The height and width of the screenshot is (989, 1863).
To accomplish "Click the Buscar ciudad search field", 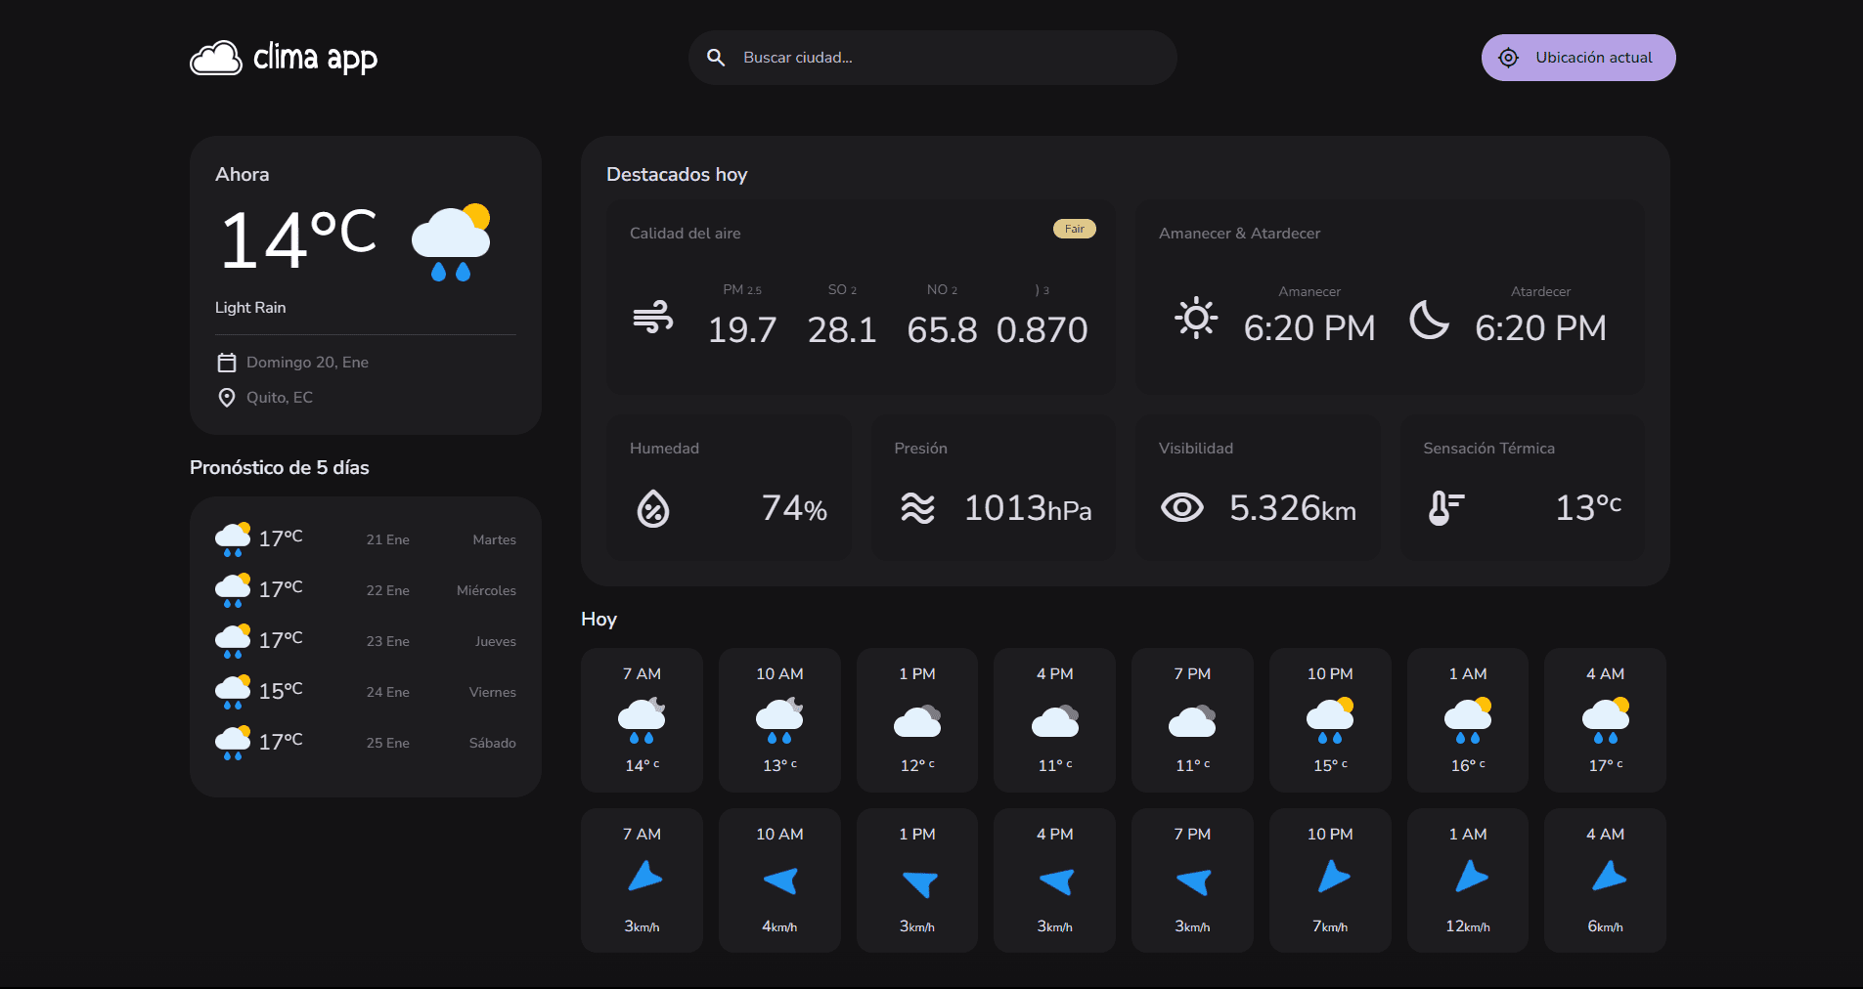I will (x=929, y=57).
